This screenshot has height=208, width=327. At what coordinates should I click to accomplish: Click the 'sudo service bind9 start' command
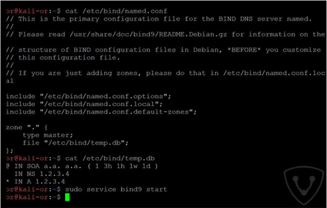tap(116, 190)
